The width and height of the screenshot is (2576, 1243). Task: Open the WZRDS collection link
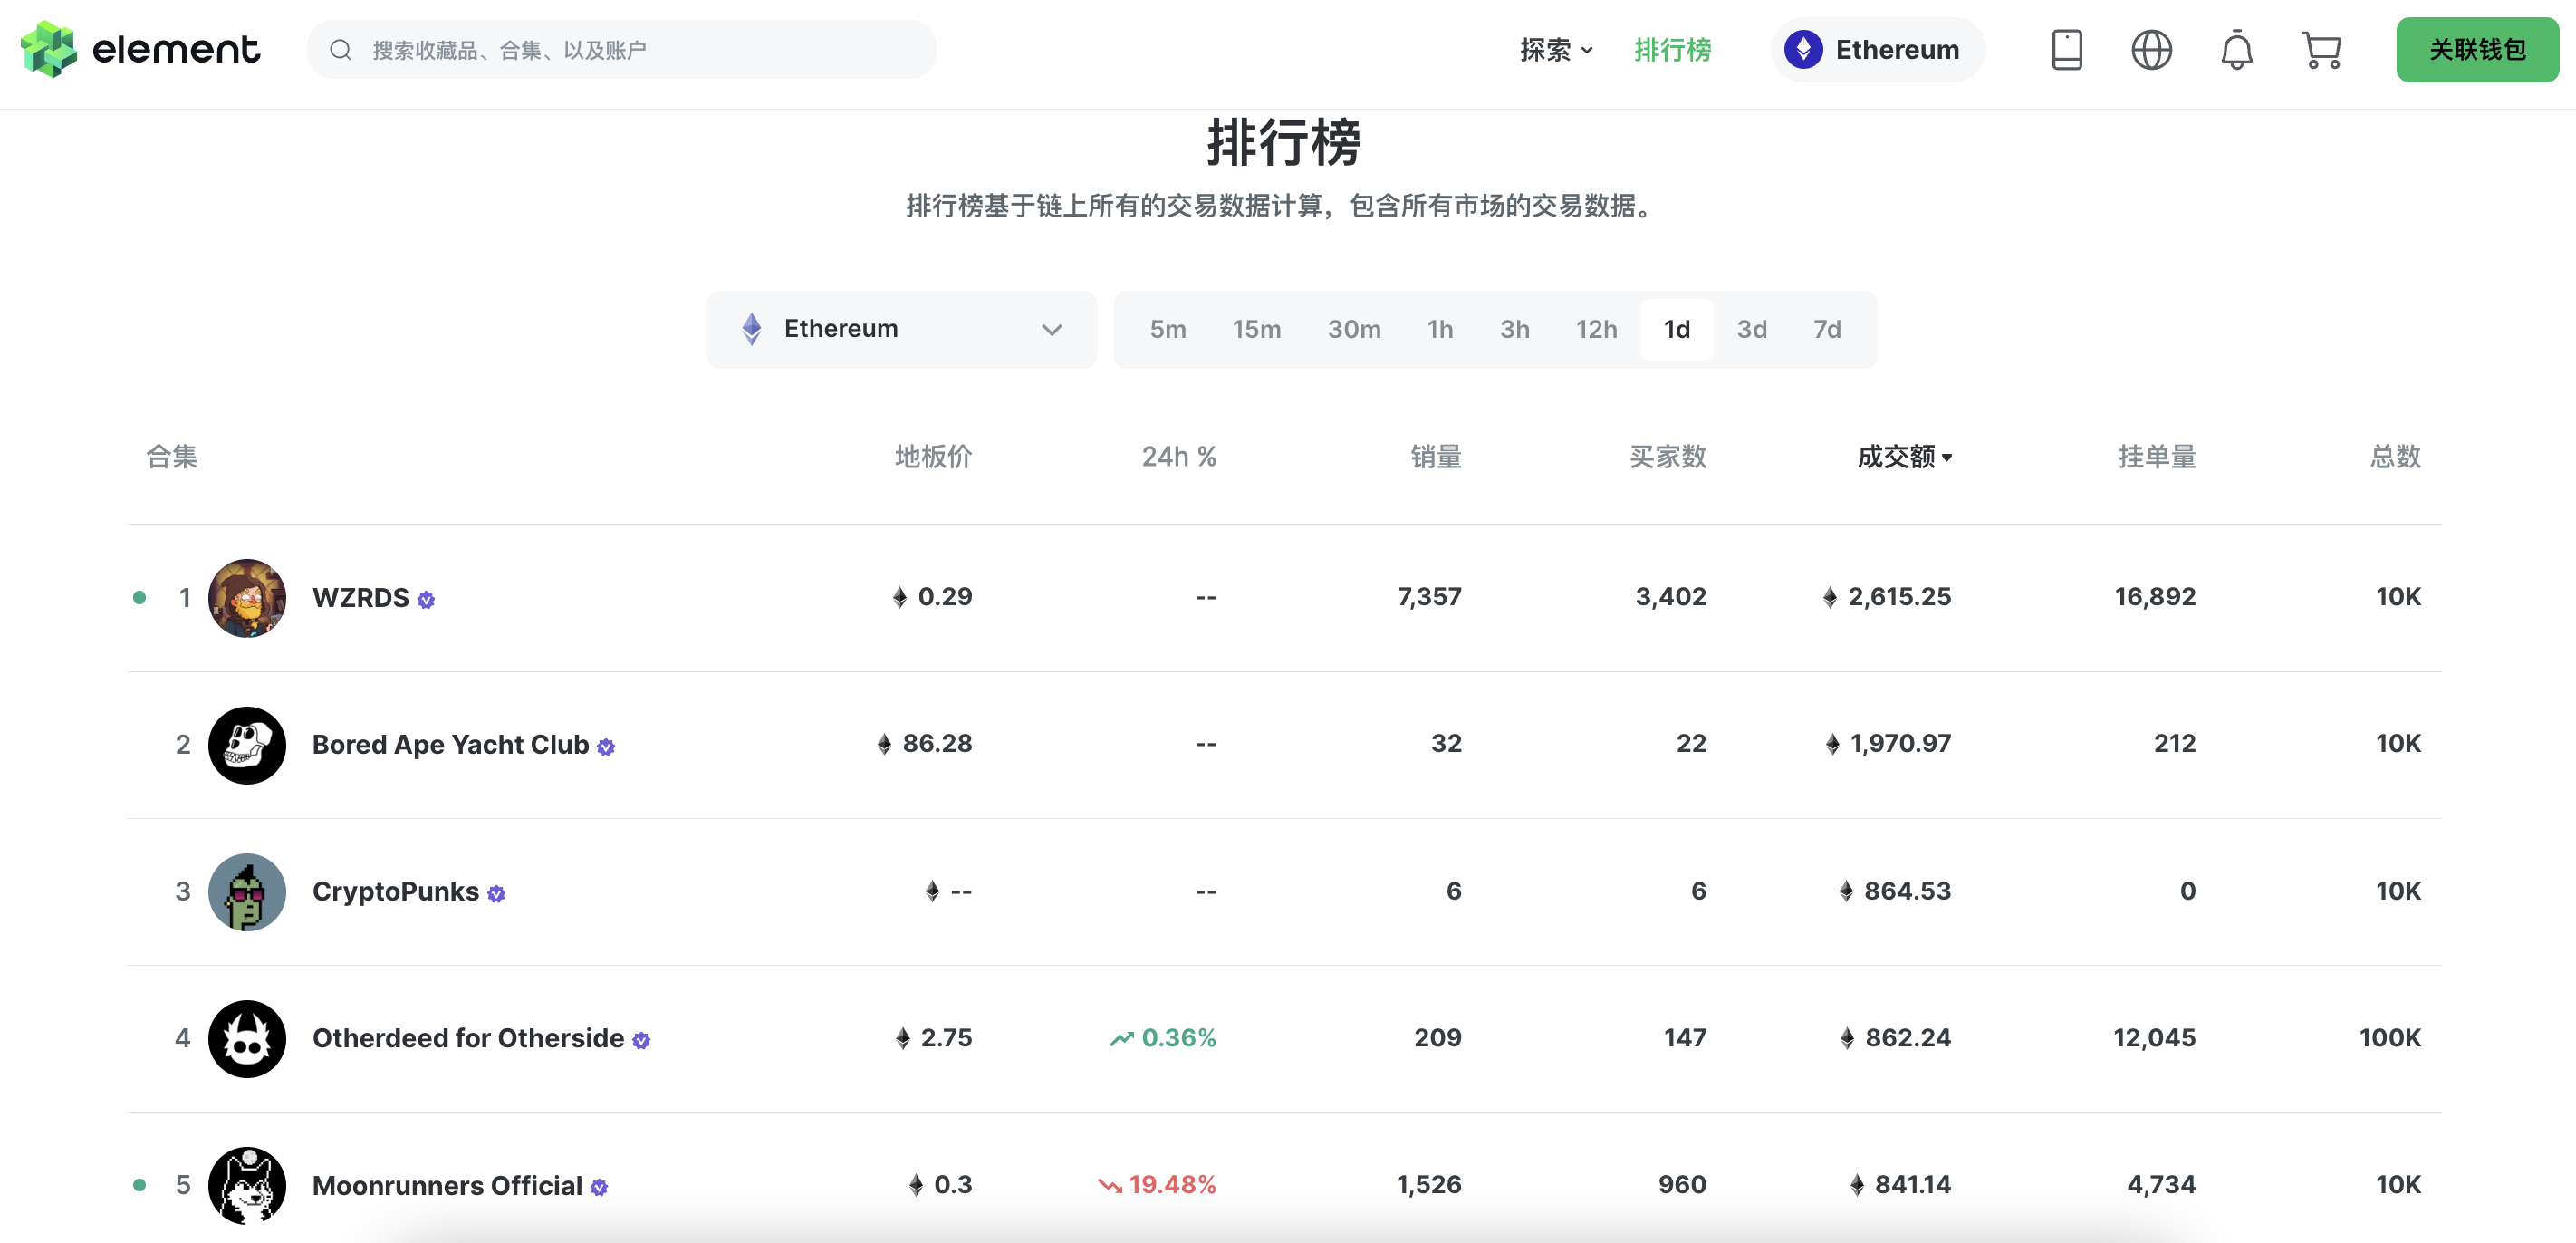[360, 598]
